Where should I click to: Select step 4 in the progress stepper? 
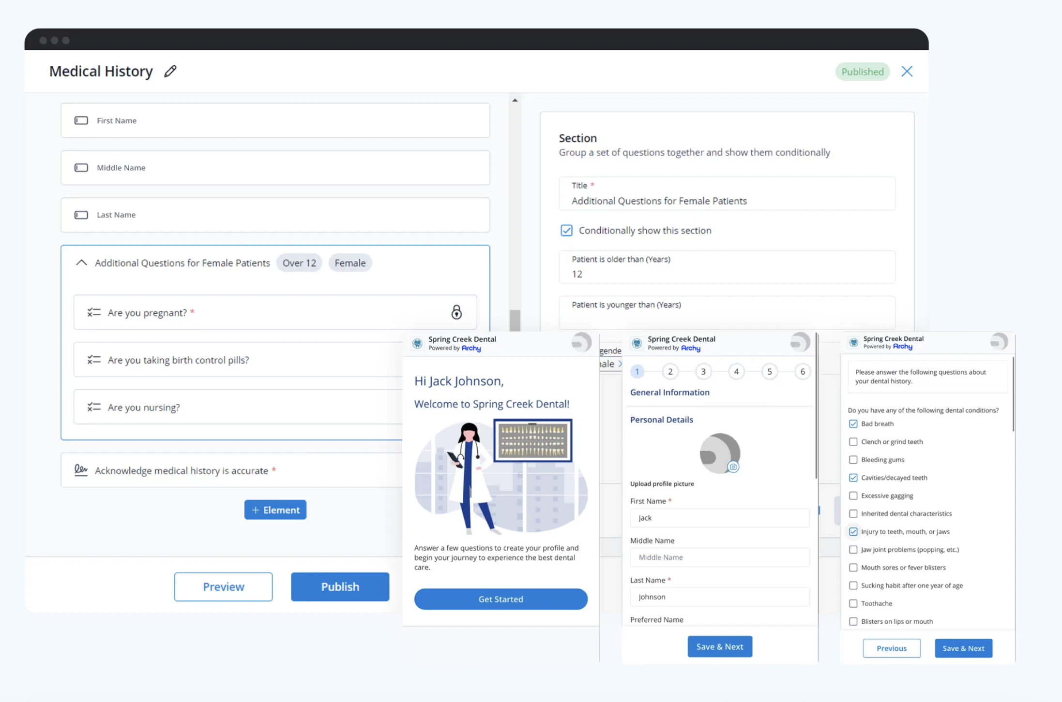tap(736, 371)
